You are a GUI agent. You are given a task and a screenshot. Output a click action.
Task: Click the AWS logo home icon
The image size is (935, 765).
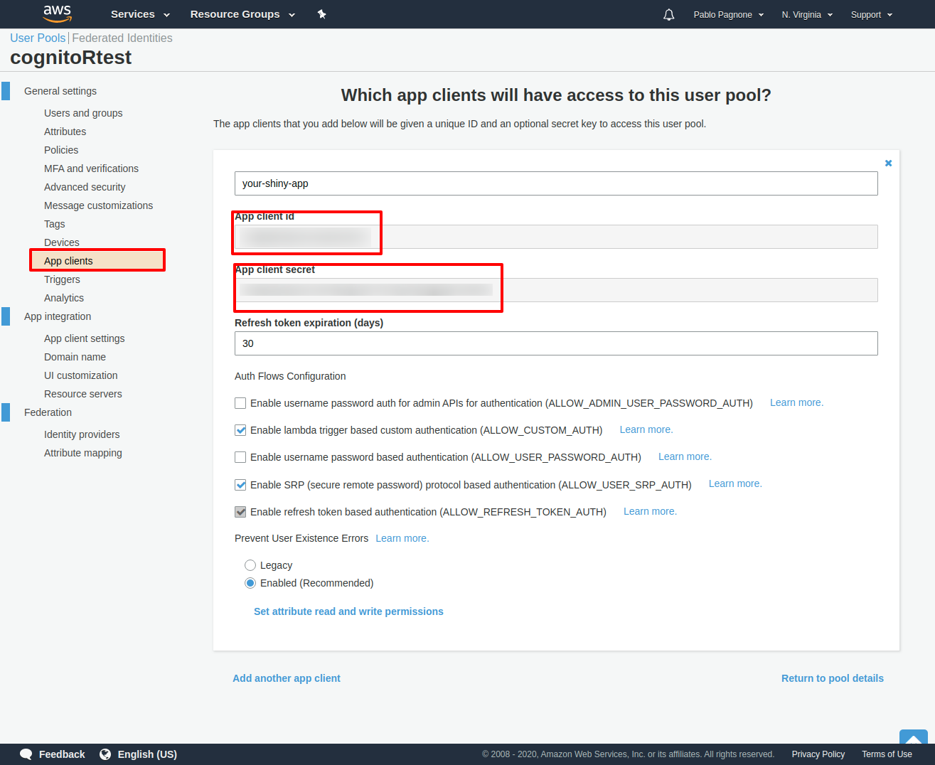click(57, 14)
